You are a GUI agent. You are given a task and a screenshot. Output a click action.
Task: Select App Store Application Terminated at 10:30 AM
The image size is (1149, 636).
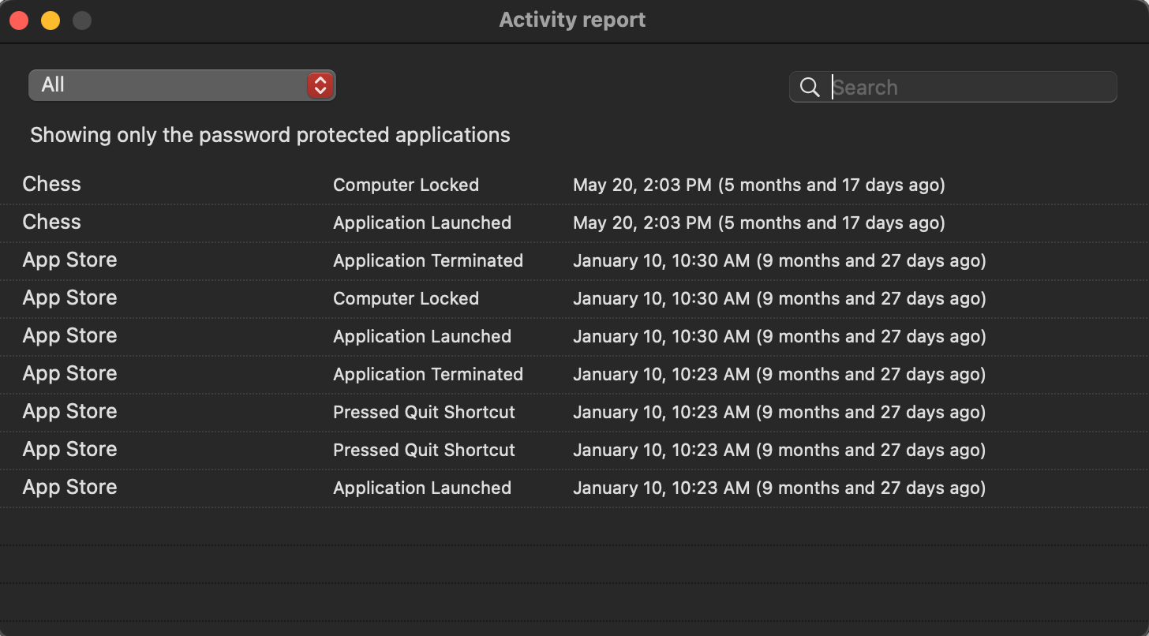click(x=428, y=260)
